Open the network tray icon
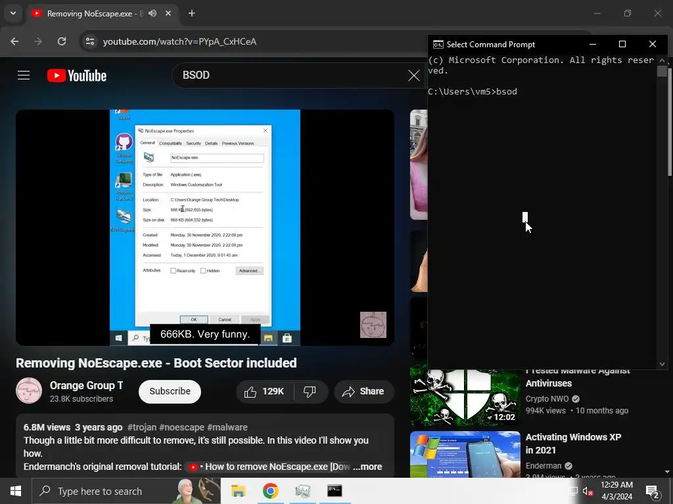Image resolution: width=673 pixels, height=504 pixels. [572, 492]
